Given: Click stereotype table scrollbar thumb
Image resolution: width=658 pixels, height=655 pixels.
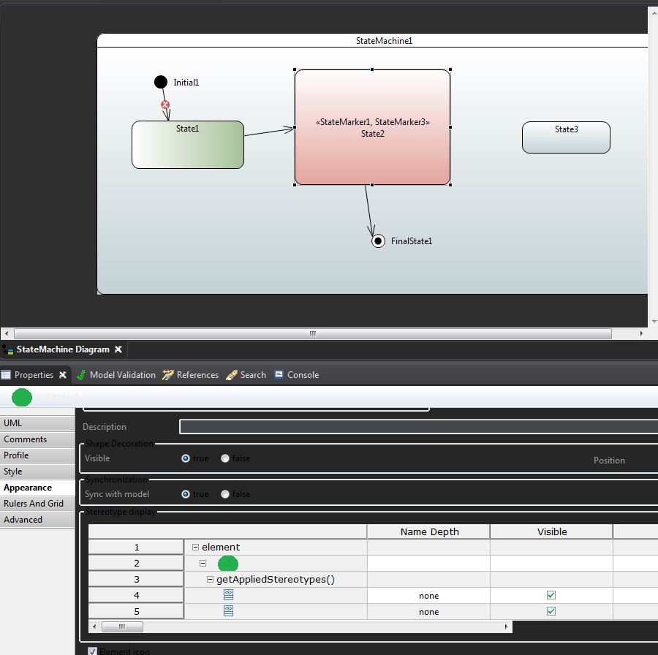Looking at the screenshot, I should 122,626.
